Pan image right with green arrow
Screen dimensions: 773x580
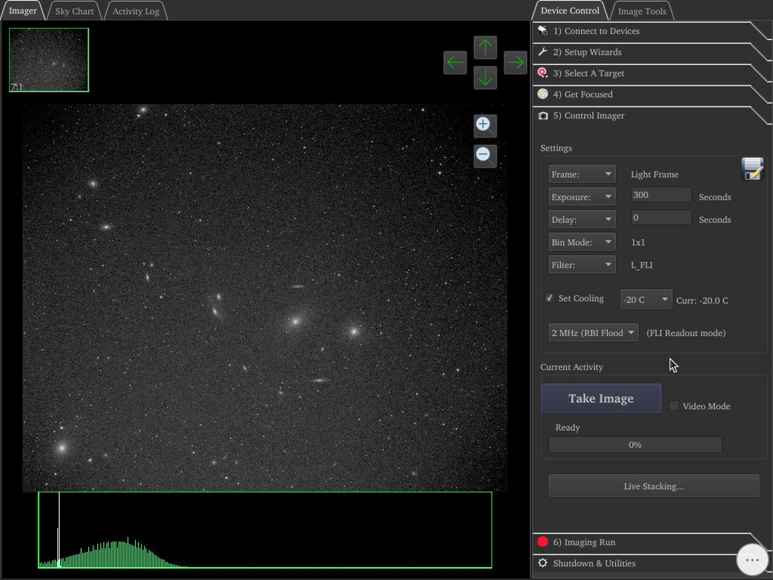click(x=515, y=63)
